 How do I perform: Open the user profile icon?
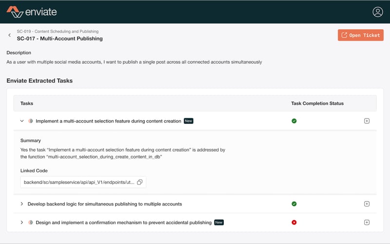[x=377, y=12]
